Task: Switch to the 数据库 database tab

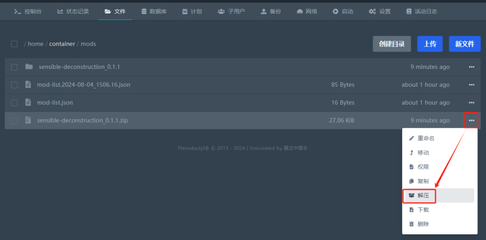Action: pyautogui.click(x=154, y=11)
